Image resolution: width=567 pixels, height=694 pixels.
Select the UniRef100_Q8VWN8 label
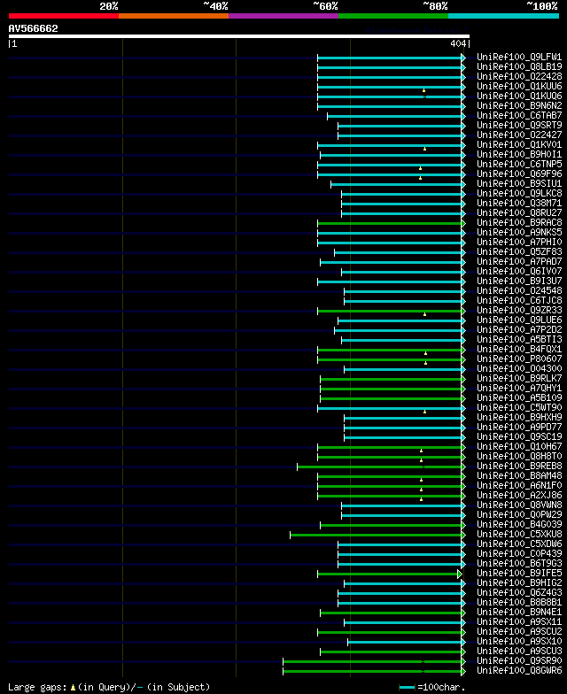point(519,505)
